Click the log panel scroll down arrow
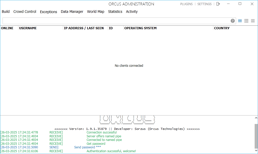 pyautogui.click(x=256, y=151)
